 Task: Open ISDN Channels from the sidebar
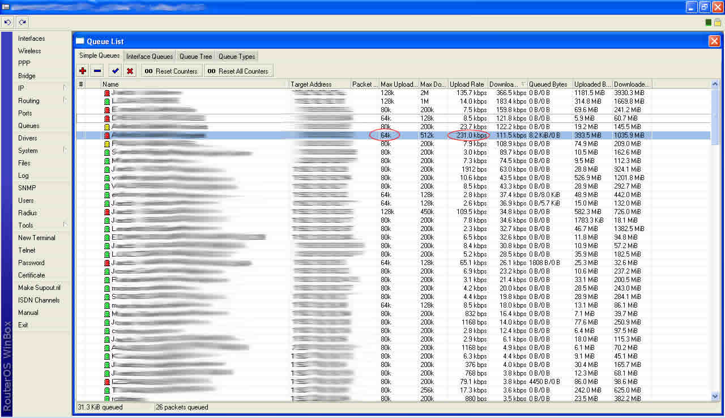tap(39, 300)
